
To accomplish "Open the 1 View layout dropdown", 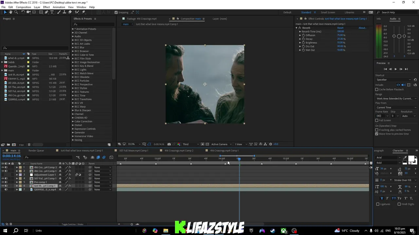I will [x=240, y=144].
